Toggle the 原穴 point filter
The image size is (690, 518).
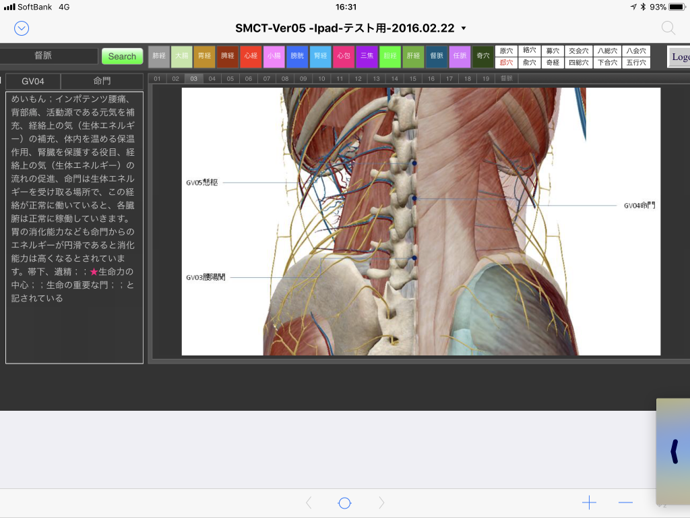point(506,51)
